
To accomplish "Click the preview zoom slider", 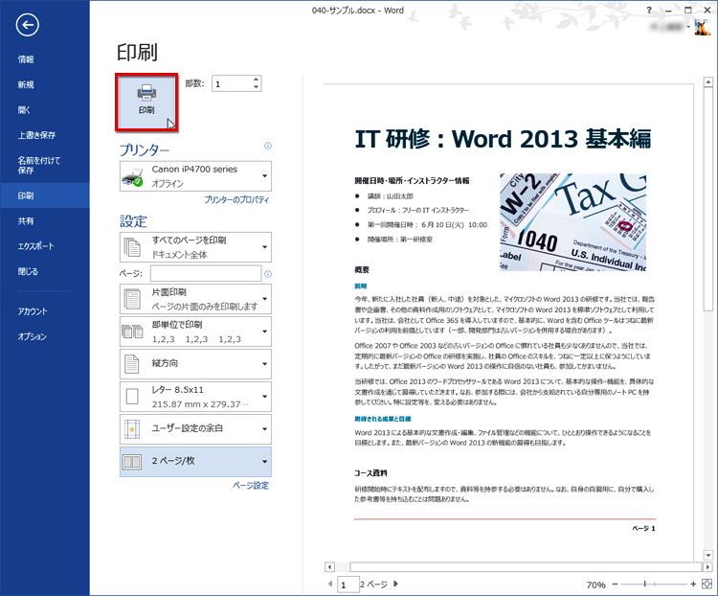I will click(654, 585).
